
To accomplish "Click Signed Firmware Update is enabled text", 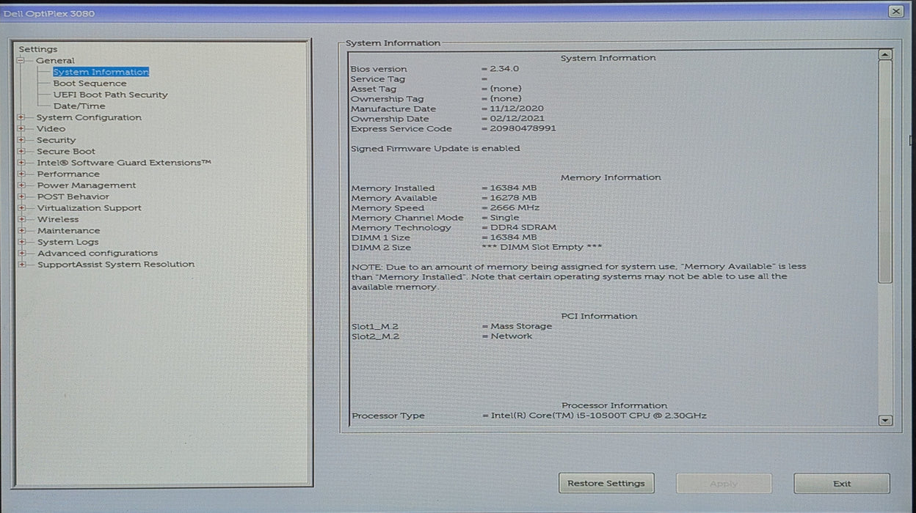I will (x=435, y=148).
